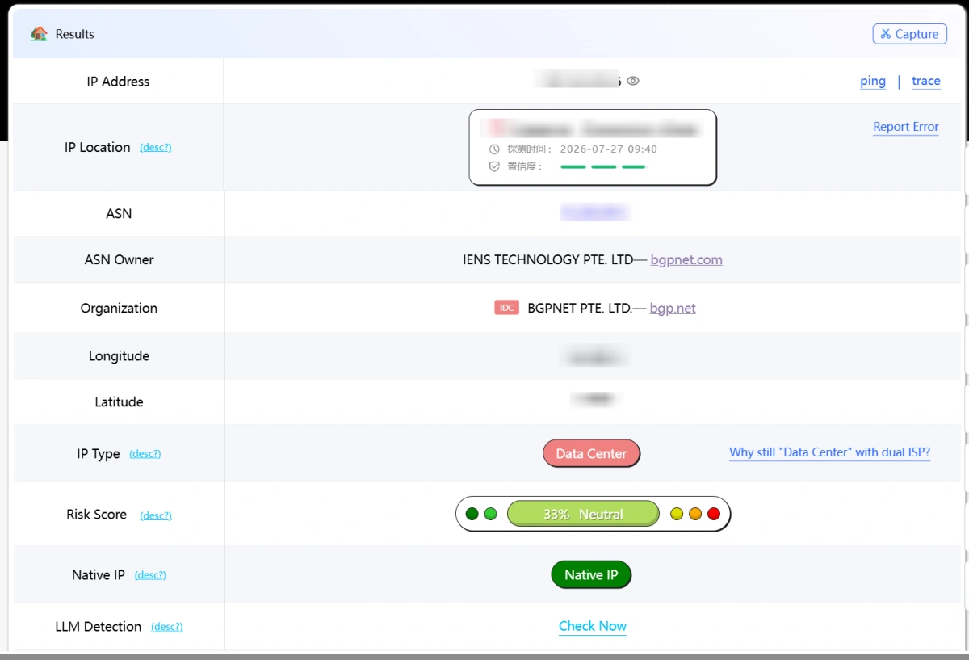Click the dark green risk dot
Viewport: 969px width, 660px height.
(472, 514)
